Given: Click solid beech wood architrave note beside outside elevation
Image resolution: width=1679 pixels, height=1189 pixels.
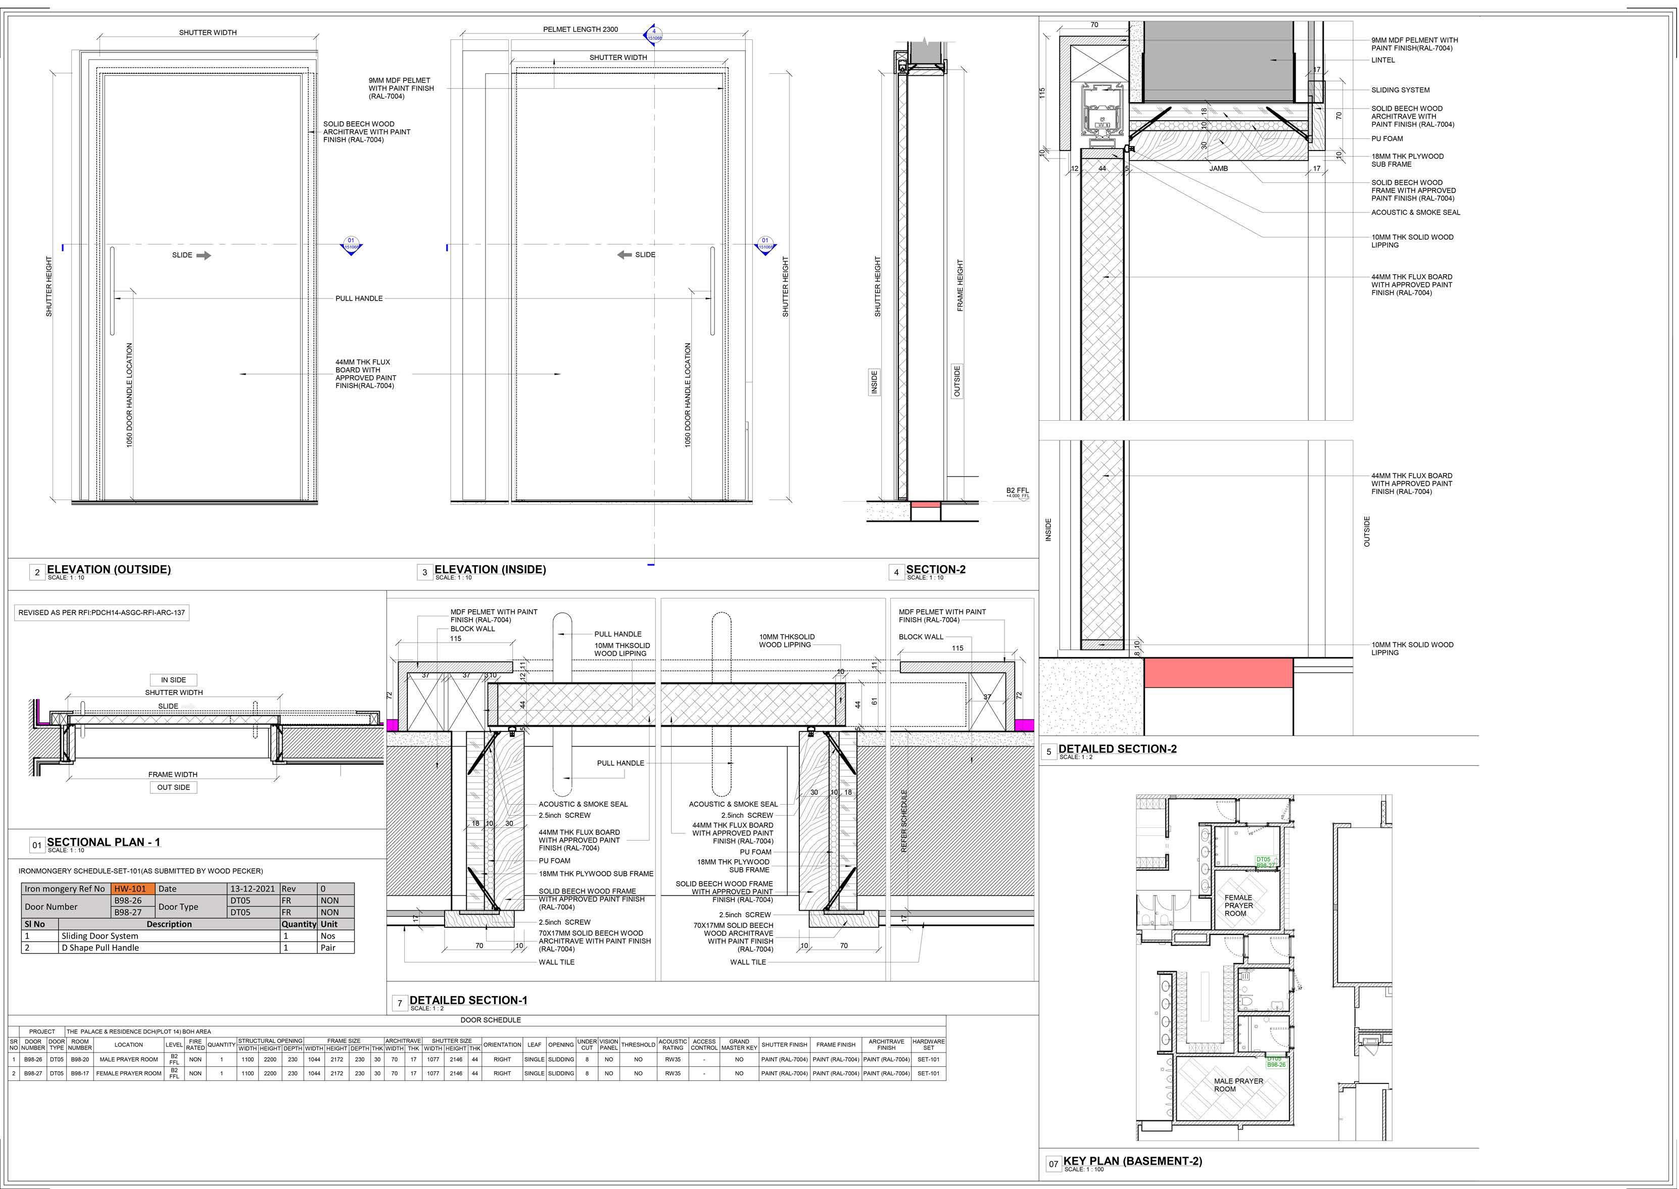Looking at the screenshot, I should click(x=367, y=132).
